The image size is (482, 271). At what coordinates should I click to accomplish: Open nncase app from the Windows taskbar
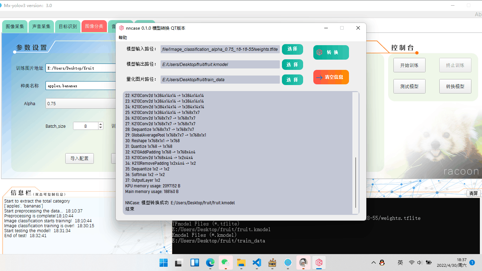pyautogui.click(x=319, y=263)
